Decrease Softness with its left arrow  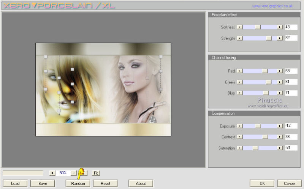pyautogui.click(x=240, y=27)
